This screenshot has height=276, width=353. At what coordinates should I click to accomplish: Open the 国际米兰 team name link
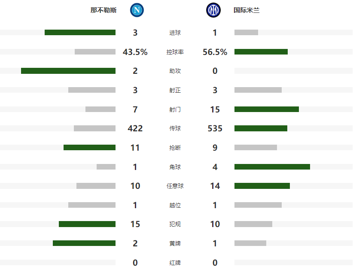(246, 10)
